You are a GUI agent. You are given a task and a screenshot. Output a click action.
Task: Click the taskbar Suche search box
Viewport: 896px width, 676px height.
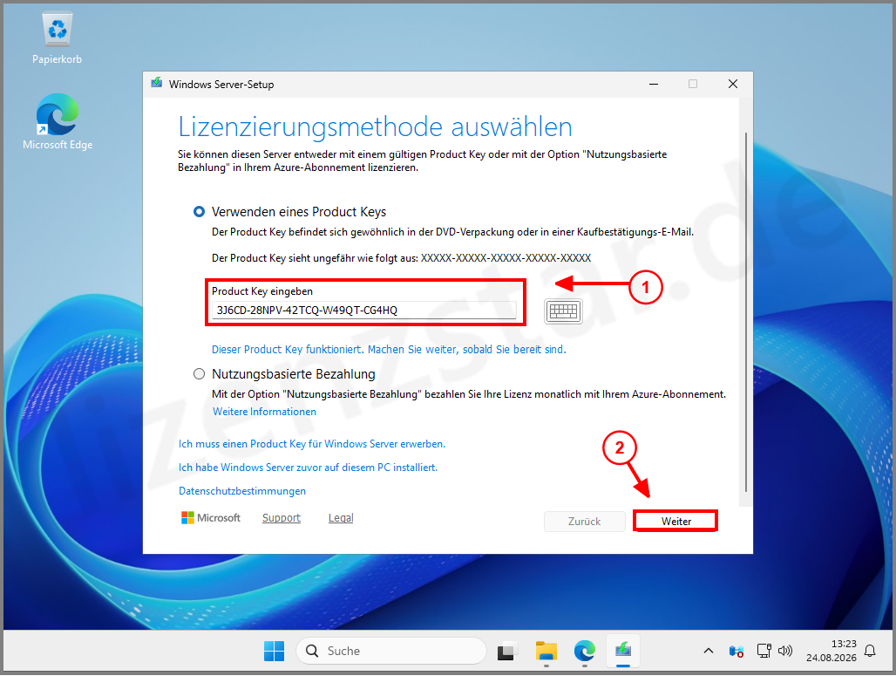(391, 651)
